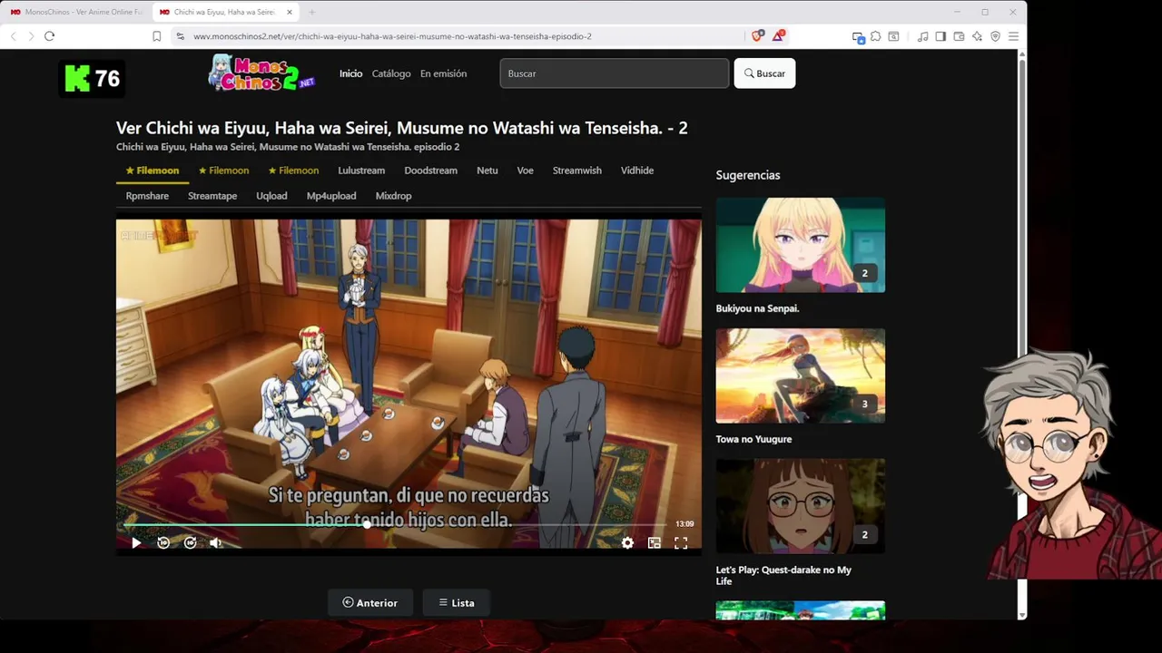The height and width of the screenshot is (653, 1162).
Task: Open screen capture extension with star badge
Action: point(858,36)
